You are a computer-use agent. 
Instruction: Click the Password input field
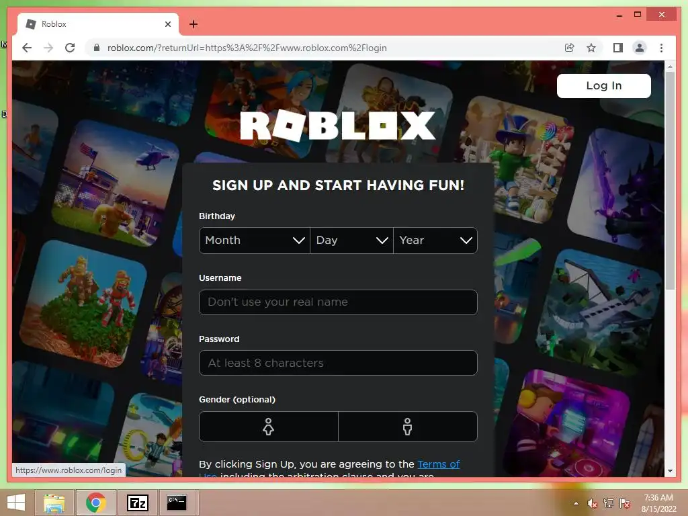click(338, 363)
